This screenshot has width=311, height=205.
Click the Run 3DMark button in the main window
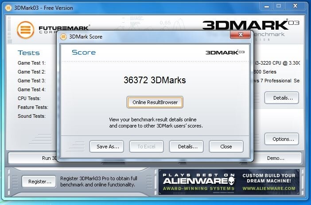[x=33, y=158]
